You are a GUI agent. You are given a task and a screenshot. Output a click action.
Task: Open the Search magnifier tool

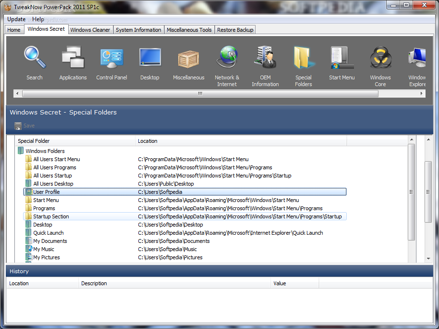click(35, 58)
